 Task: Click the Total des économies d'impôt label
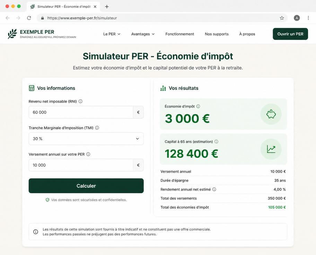click(x=185, y=207)
